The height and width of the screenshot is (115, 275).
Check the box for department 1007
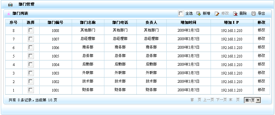pos(31,39)
